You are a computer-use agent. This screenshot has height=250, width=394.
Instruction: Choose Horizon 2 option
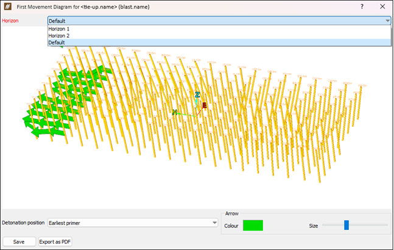[219, 35]
